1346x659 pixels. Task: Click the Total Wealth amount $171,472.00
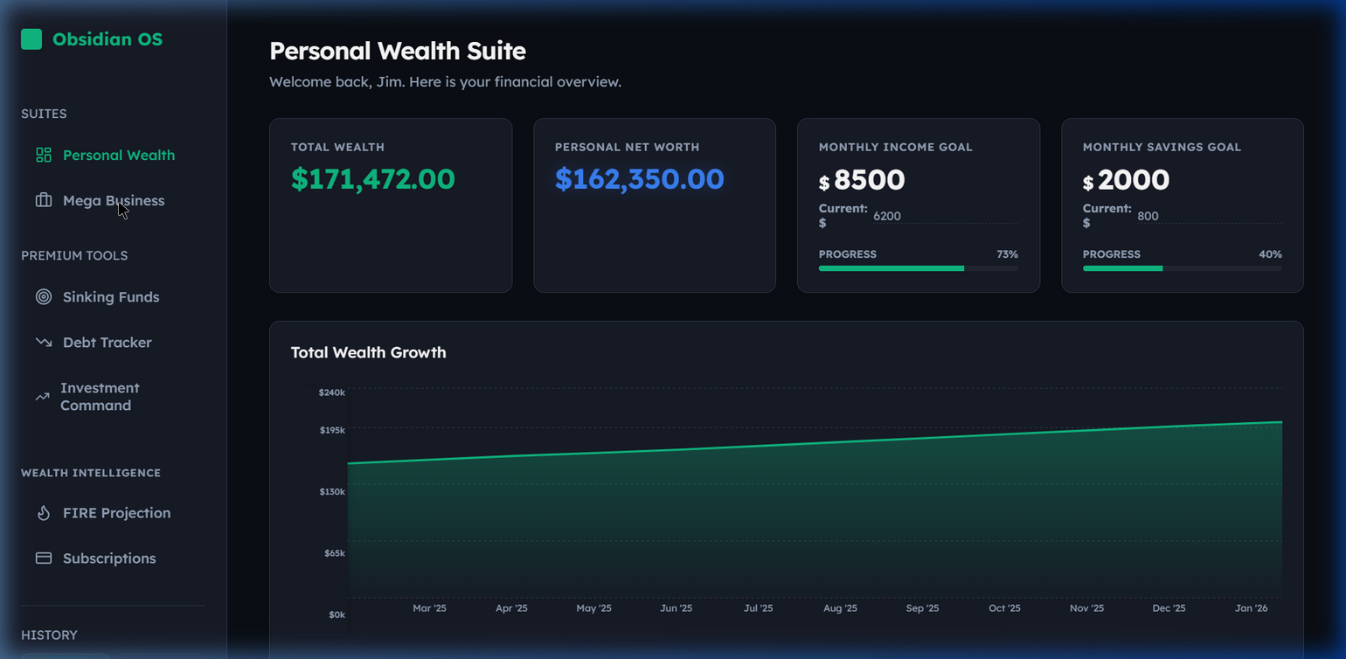tap(373, 179)
